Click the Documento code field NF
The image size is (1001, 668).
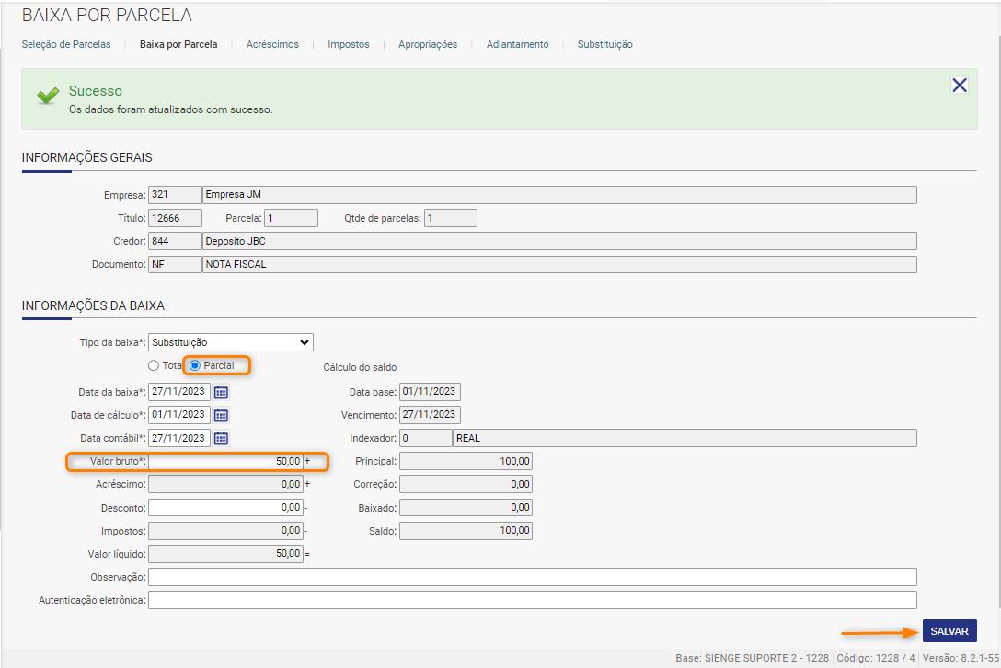coord(175,264)
